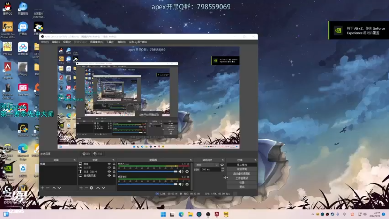Open the Scene Collection menu

96,42
